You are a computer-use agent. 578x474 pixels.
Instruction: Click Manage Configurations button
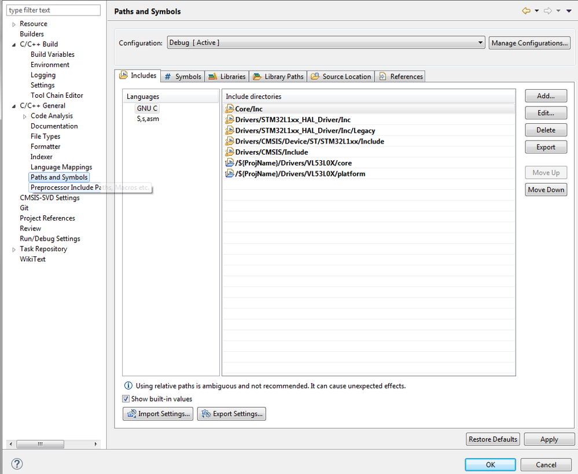pos(530,43)
